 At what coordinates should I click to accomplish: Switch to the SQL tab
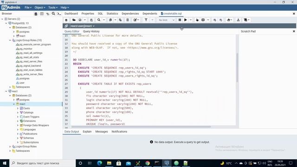pos(100,13)
